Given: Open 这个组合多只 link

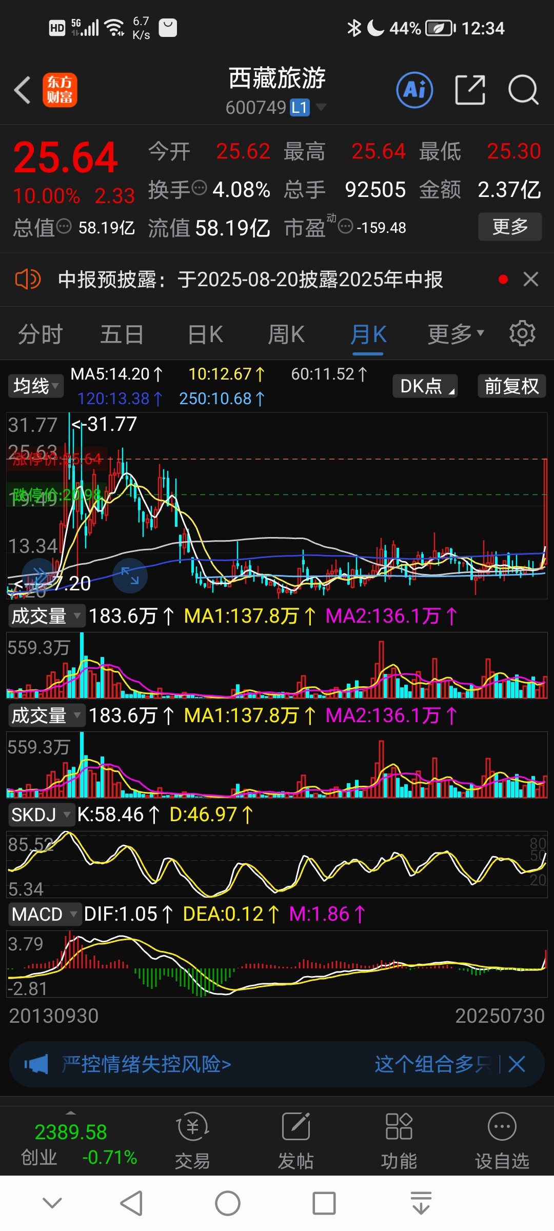Looking at the screenshot, I should pyautogui.click(x=432, y=1064).
